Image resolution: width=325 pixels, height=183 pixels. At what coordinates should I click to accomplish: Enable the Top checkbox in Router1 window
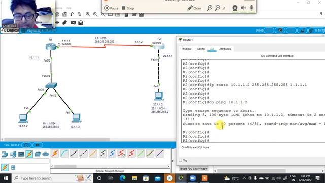(x=181, y=161)
